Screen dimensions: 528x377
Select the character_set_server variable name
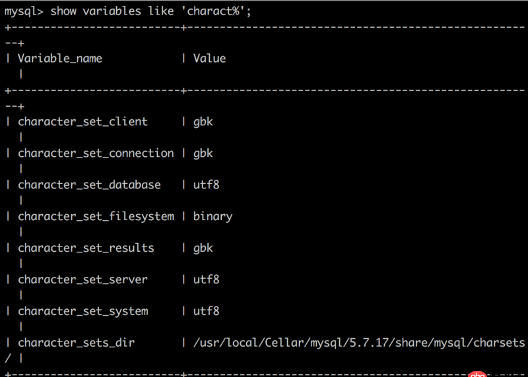(82, 280)
